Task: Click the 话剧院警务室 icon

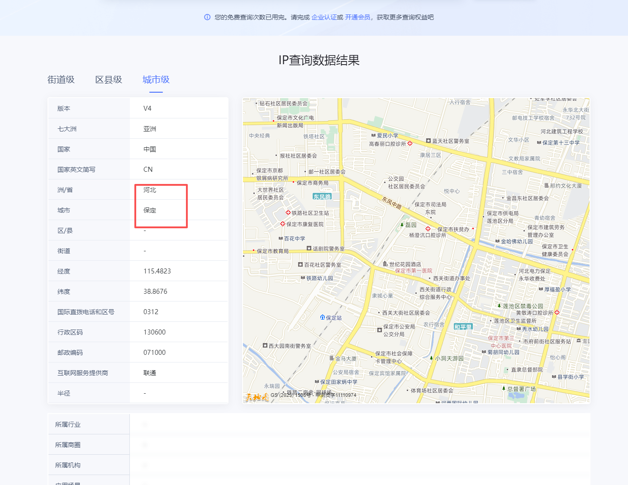Action: [309, 248]
